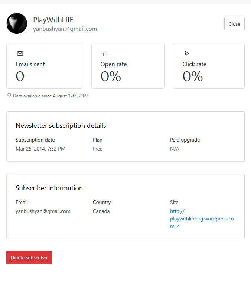This screenshot has width=251, height=307.
Task: Click the Canada country value
Action: 101,211
